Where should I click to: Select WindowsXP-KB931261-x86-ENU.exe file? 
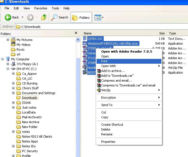(111, 44)
